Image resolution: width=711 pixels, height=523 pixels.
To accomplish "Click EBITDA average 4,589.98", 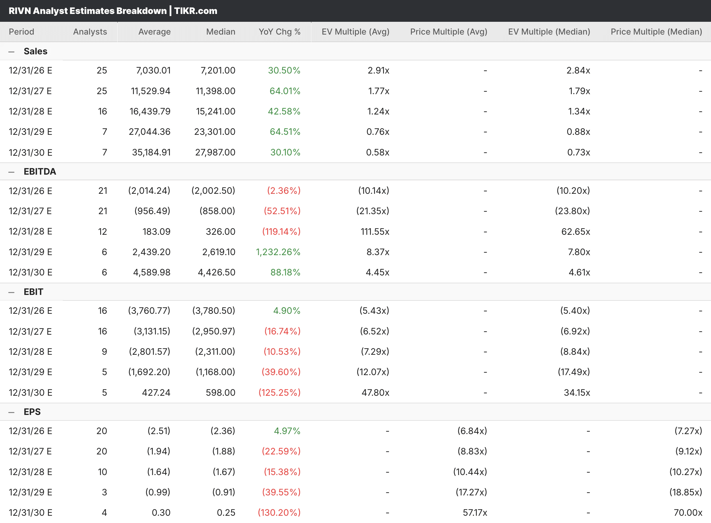I will point(152,273).
